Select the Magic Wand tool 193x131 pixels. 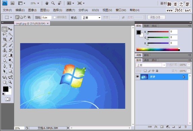click(x=10, y=34)
